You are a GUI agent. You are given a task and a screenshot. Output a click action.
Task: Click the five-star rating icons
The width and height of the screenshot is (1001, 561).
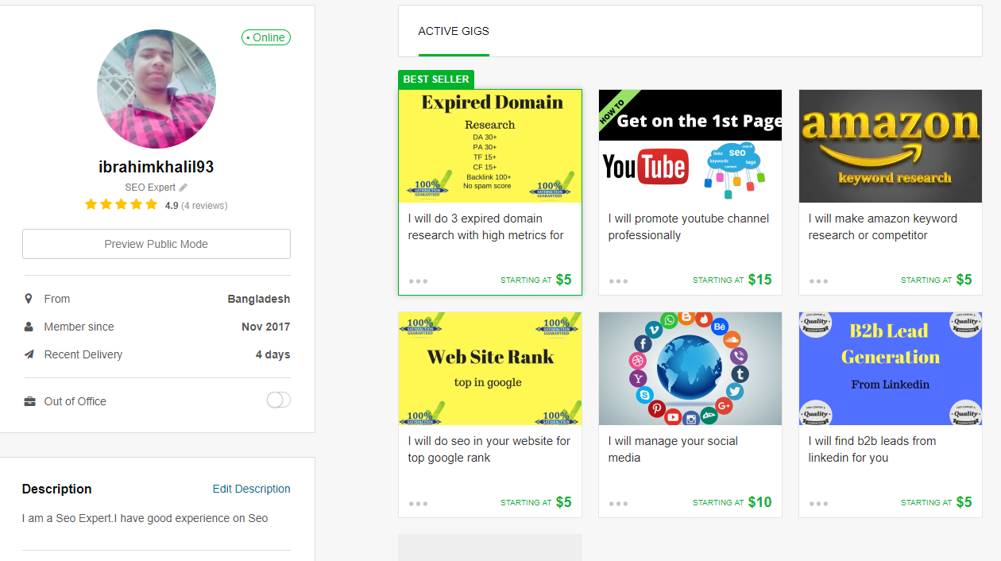coord(122,205)
